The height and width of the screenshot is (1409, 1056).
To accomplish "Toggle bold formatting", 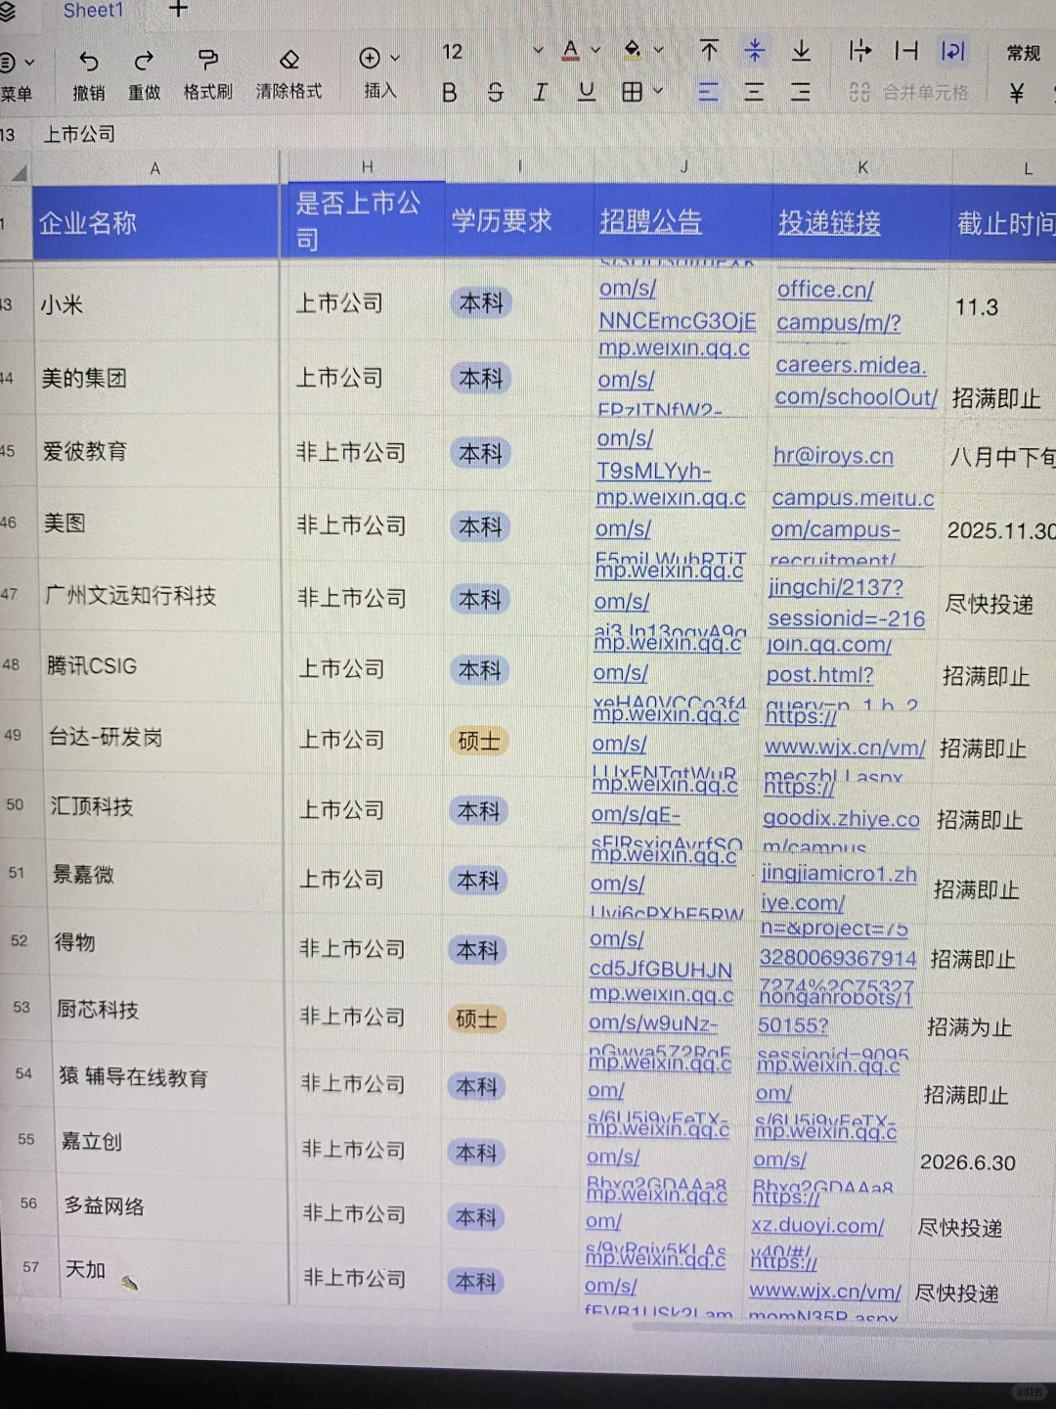I will 449,93.
